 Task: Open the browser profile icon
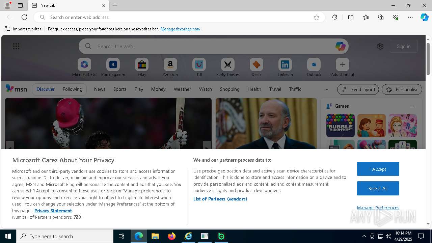(x=7, y=5)
